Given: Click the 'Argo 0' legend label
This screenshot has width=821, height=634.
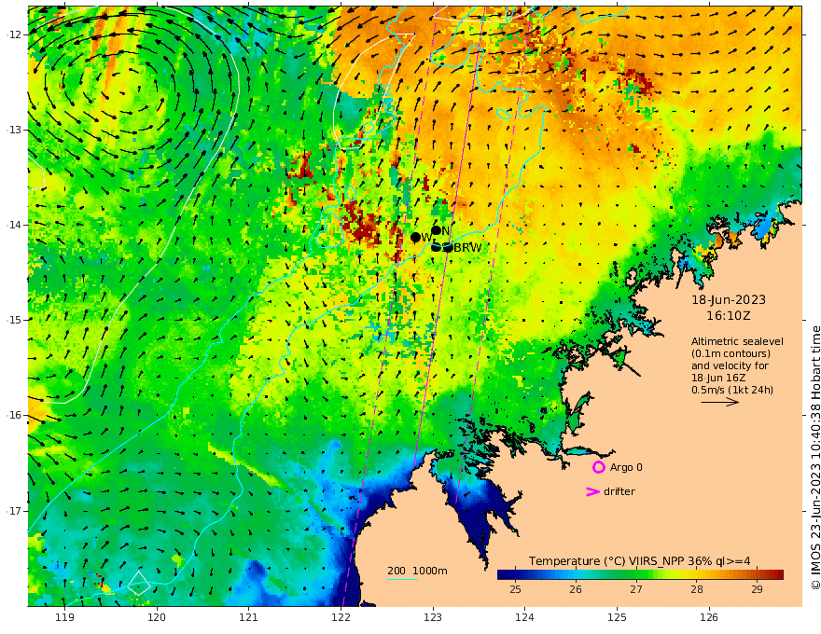Looking at the screenshot, I should point(626,467).
